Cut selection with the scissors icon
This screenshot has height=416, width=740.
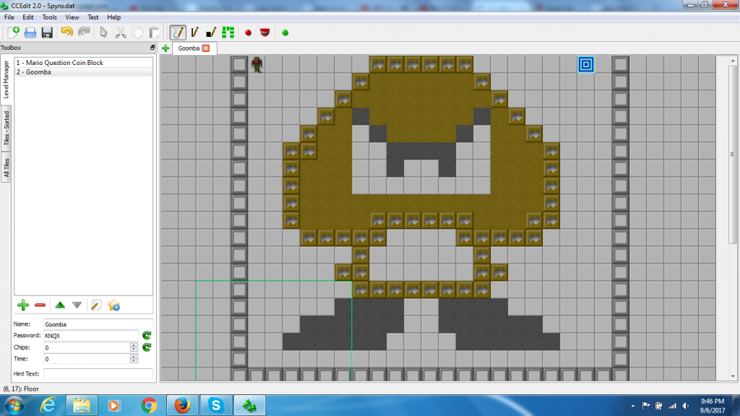[121, 32]
